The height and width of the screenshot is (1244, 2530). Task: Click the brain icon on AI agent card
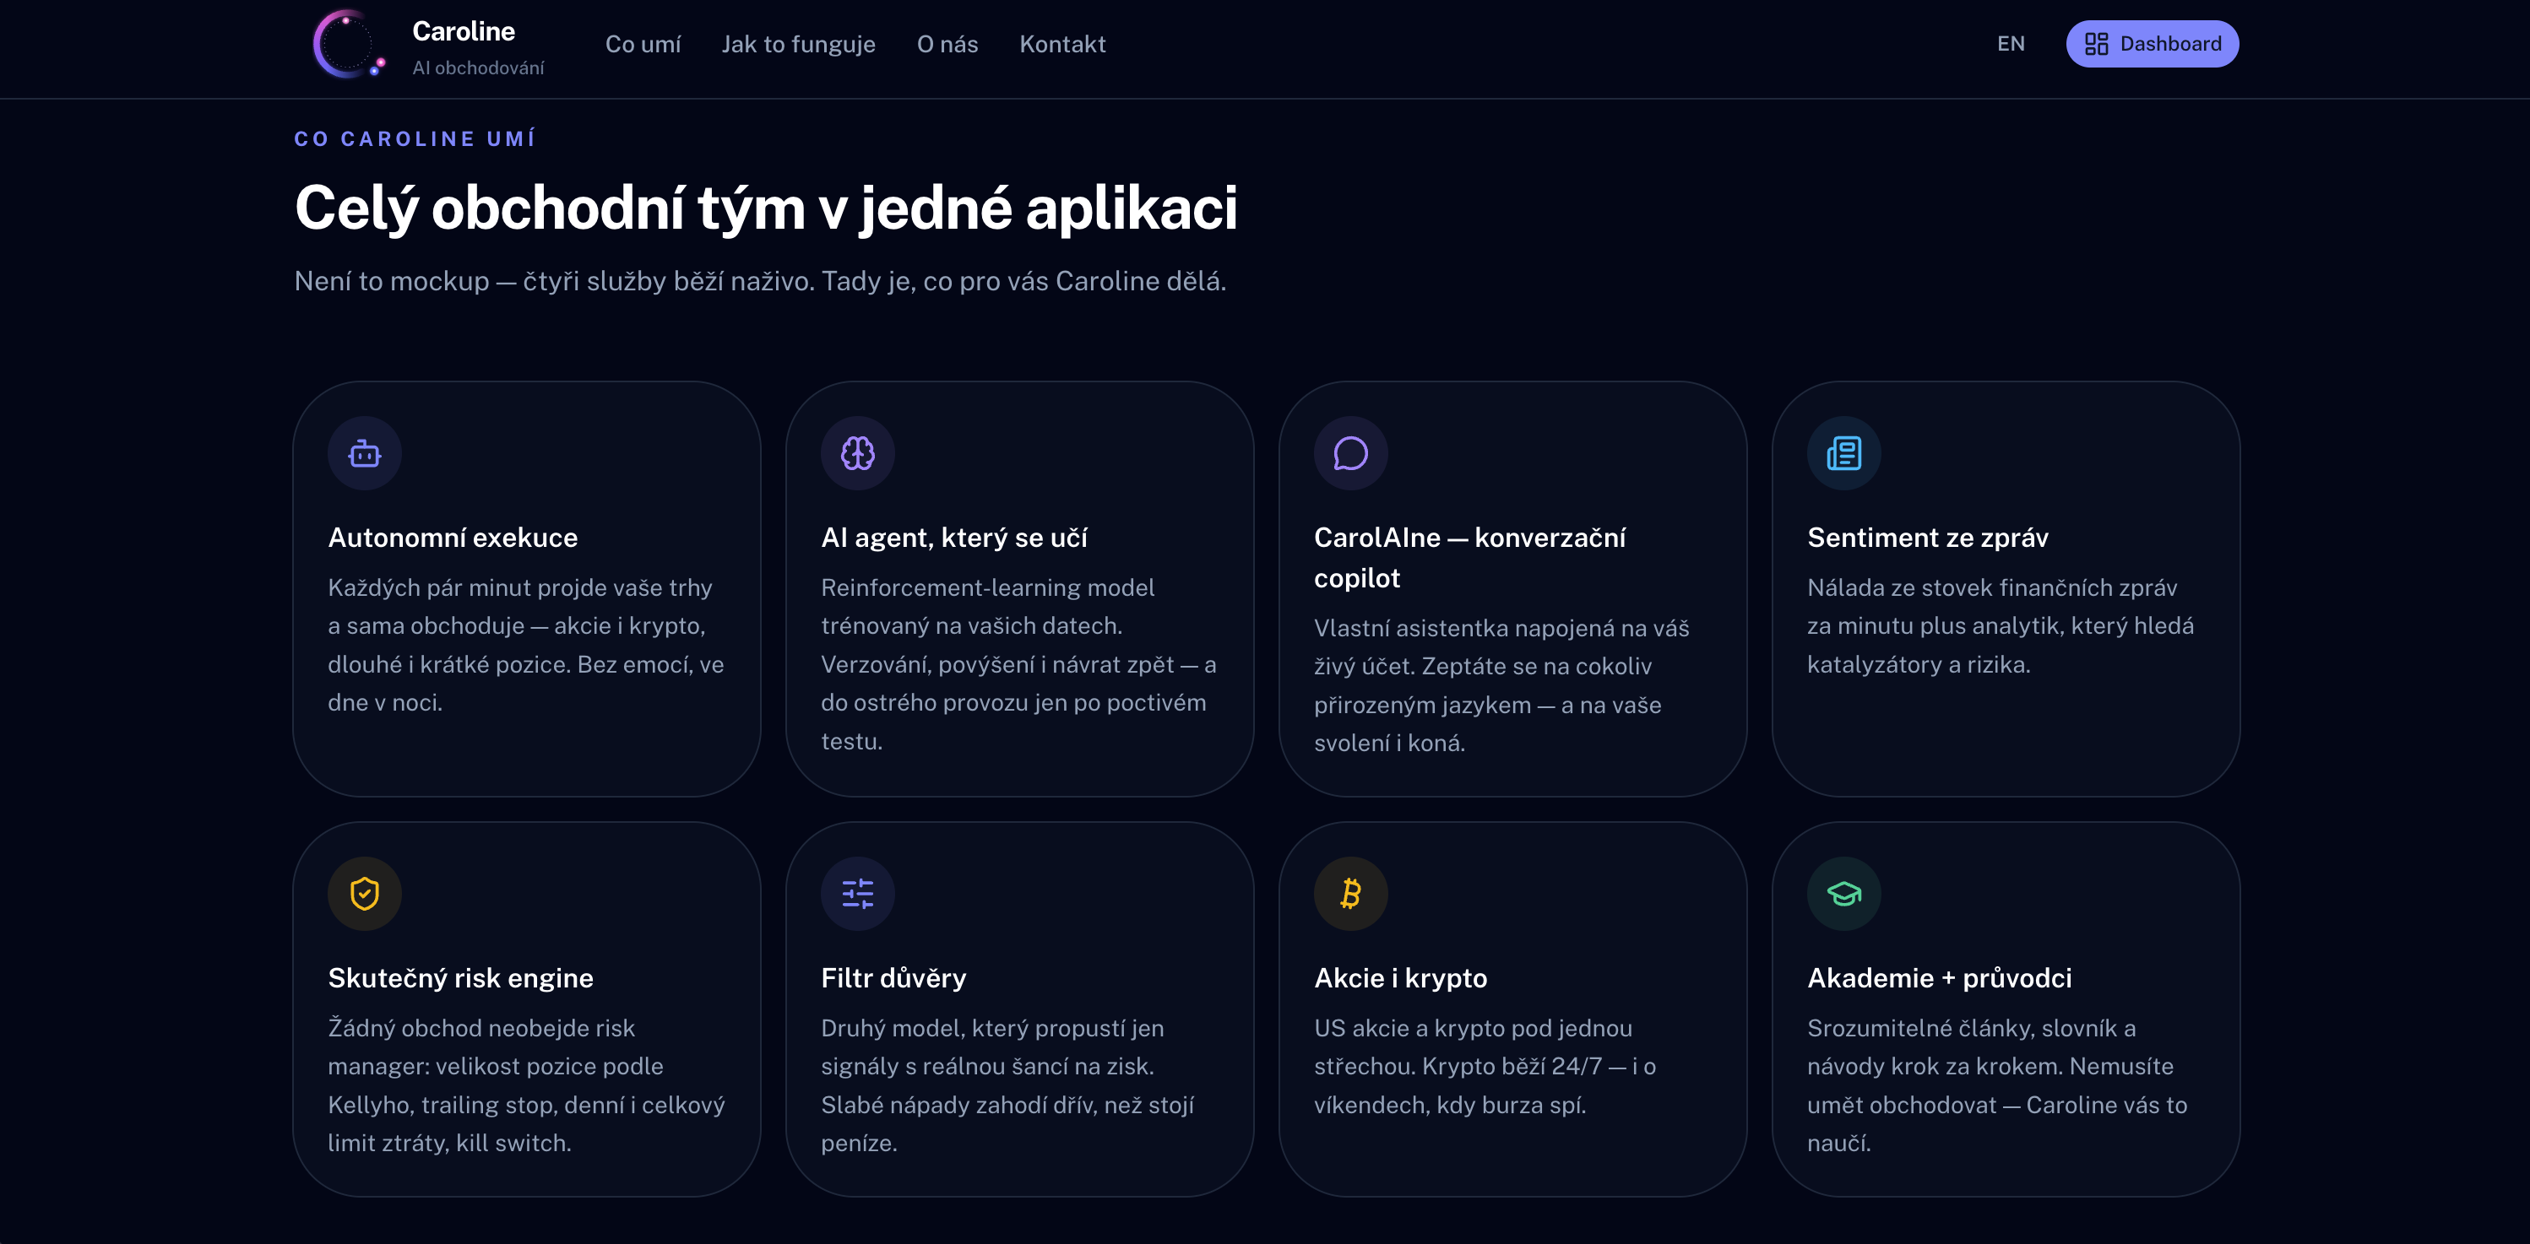click(857, 453)
